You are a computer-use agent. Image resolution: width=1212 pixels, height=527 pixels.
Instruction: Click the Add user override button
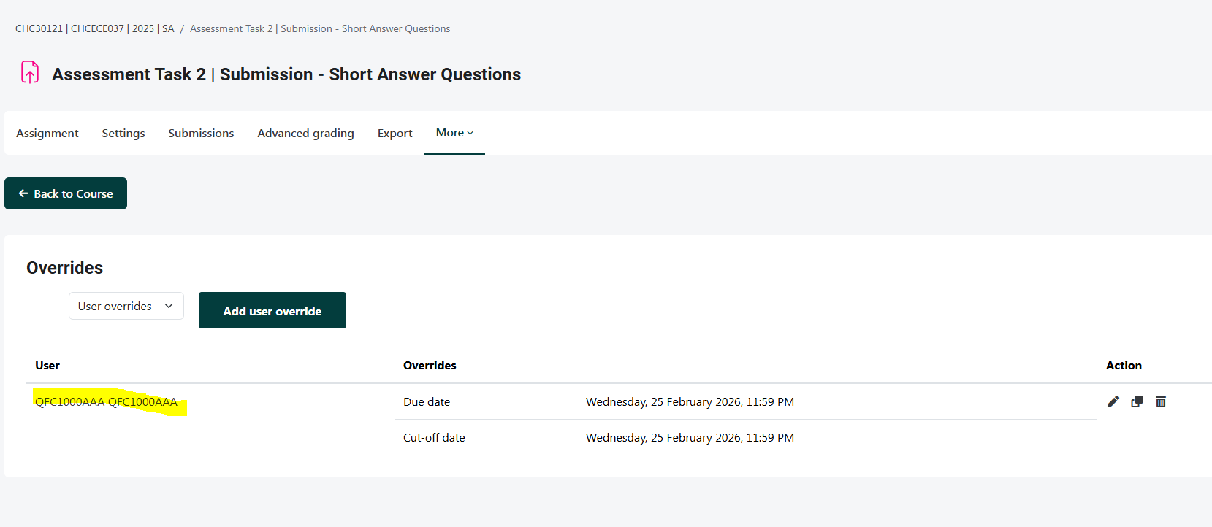[272, 311]
